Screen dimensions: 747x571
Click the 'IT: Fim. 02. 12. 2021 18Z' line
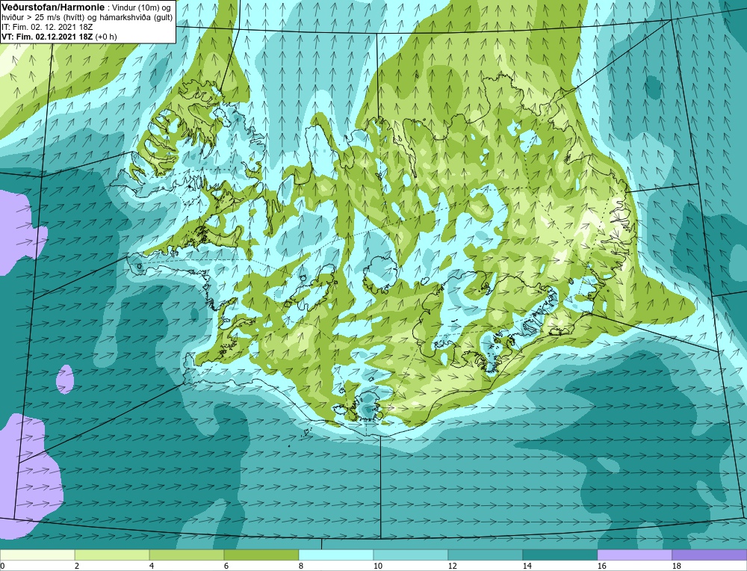point(46,27)
